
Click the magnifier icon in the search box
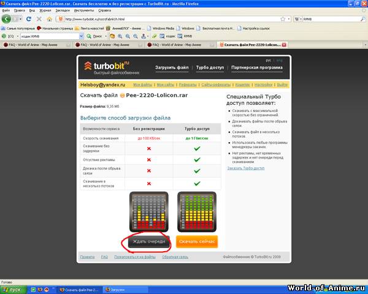click(362, 19)
